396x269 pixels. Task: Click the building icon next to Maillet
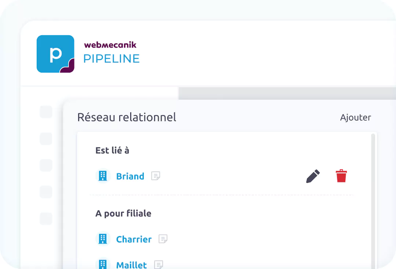[x=103, y=265]
